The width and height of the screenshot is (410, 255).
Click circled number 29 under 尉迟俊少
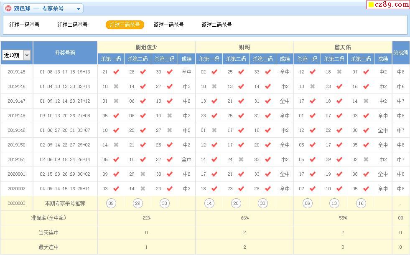click(138, 203)
